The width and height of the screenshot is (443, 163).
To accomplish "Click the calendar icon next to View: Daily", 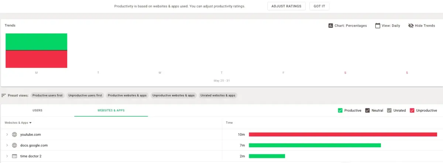I will (x=378, y=26).
